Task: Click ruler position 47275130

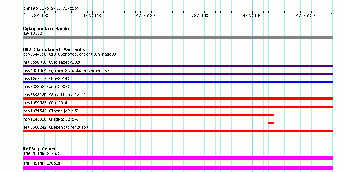Action: (199, 15)
